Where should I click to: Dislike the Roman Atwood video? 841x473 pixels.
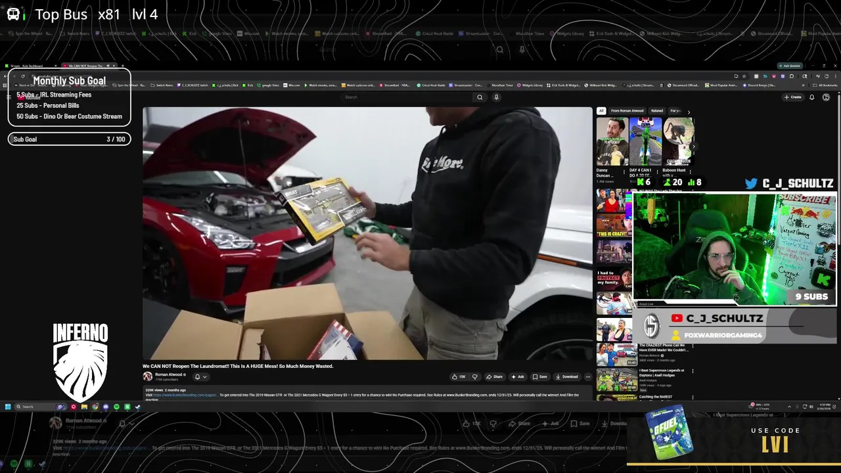(x=474, y=377)
